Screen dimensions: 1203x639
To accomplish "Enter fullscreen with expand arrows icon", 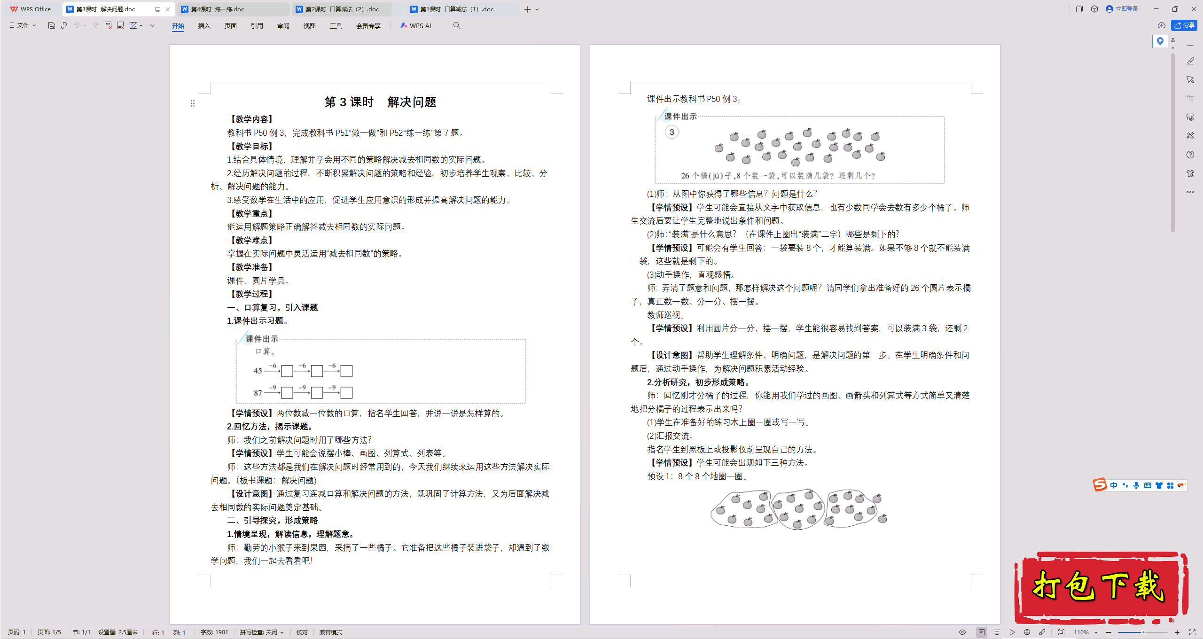I will 1192,632.
